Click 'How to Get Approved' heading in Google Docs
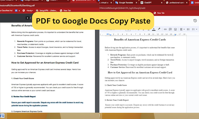The image size is (199, 119). [140, 72]
